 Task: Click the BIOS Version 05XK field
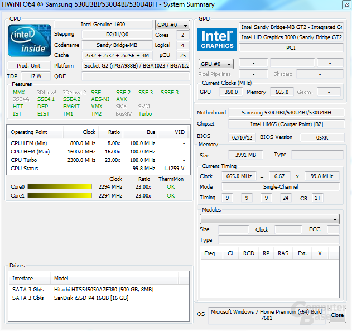pos(322,137)
